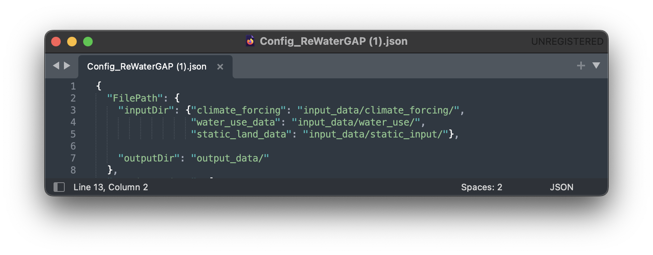The image size is (653, 255).
Task: Go to the previous tab using left arrow
Action: pos(56,66)
